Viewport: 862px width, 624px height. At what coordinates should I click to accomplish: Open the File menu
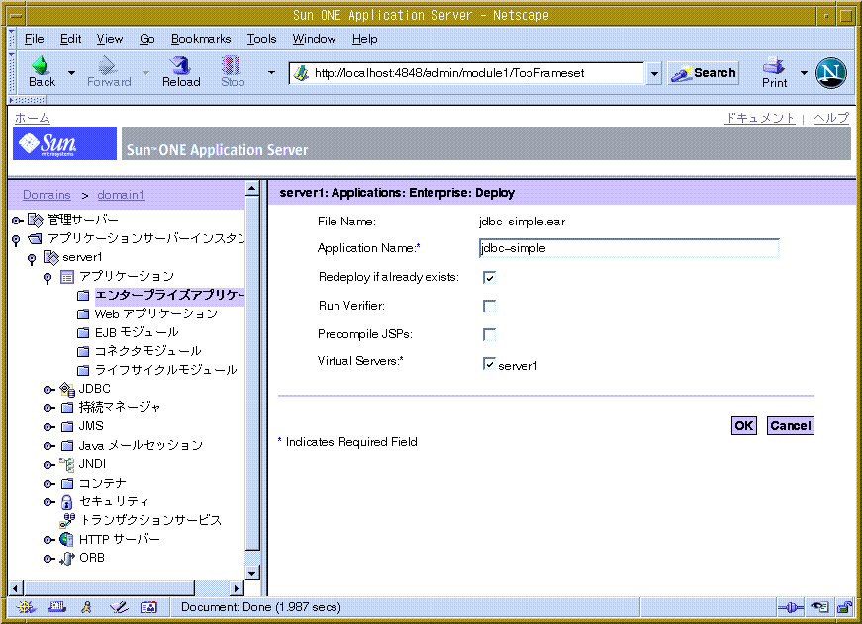coord(34,39)
